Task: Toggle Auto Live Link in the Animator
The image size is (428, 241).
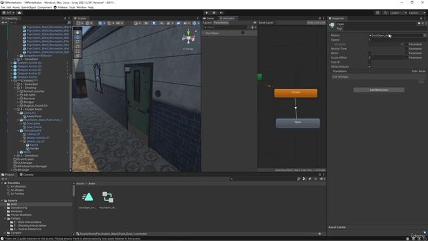Action: tap(316, 23)
